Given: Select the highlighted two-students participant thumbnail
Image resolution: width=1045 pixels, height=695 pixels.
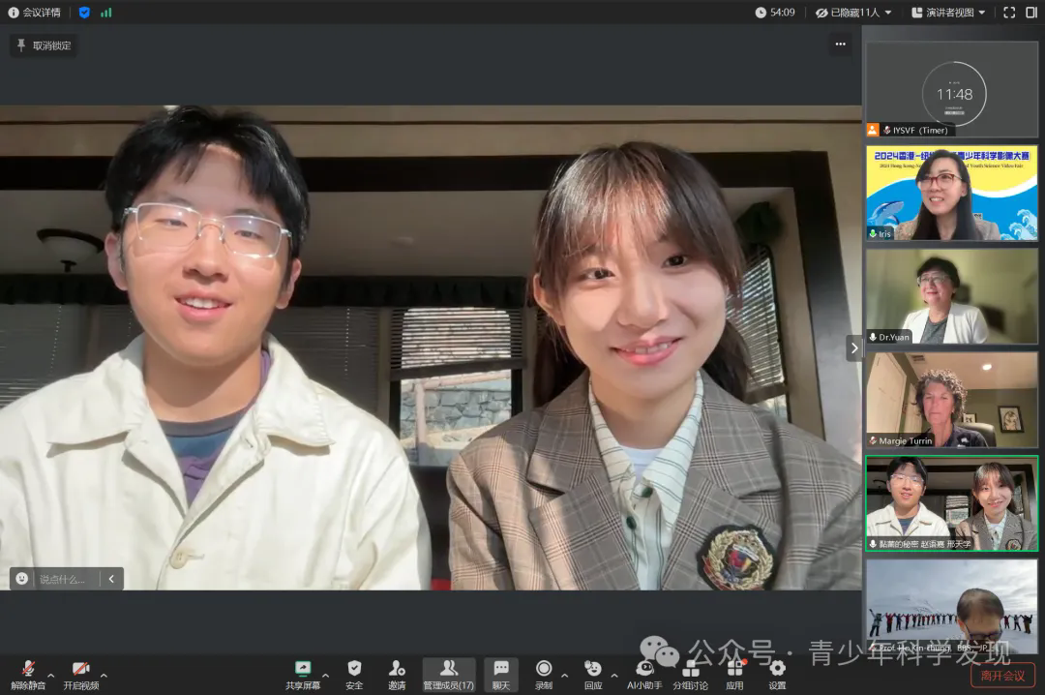Looking at the screenshot, I should click(x=952, y=503).
